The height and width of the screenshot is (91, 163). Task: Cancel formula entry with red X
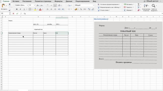(x=13, y=13)
